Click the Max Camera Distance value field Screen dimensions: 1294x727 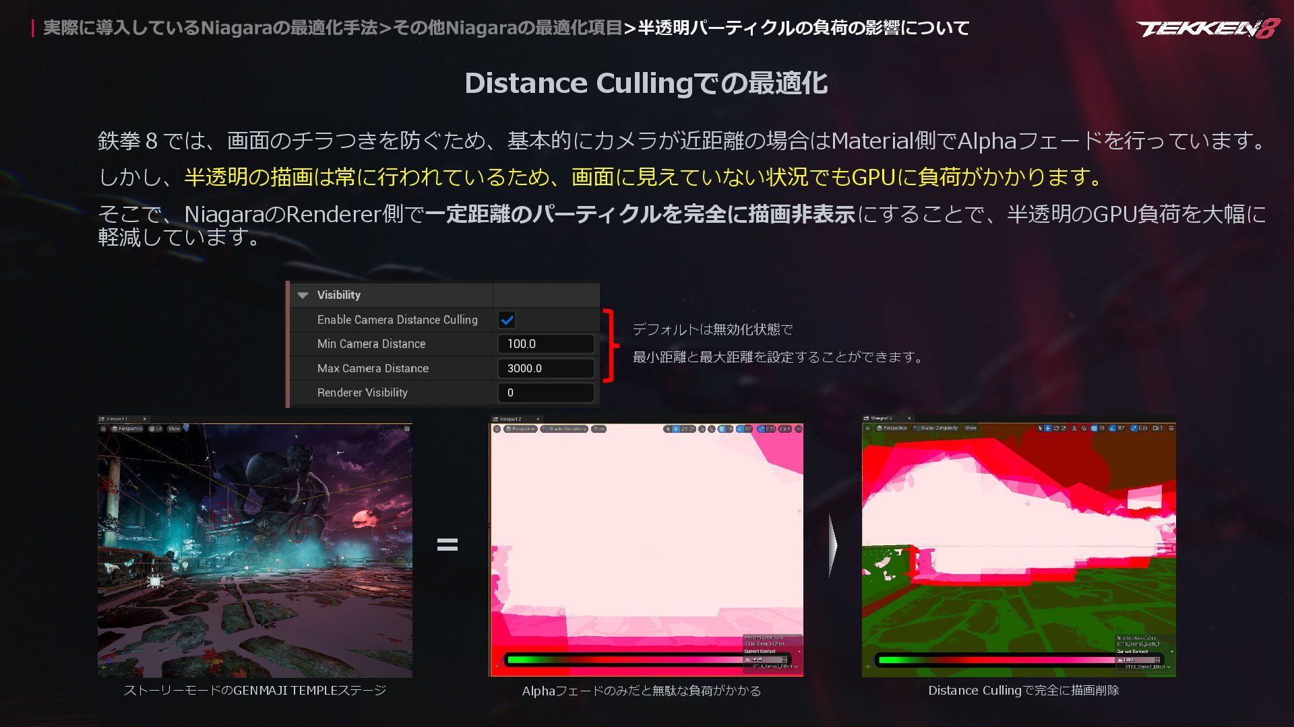click(545, 368)
